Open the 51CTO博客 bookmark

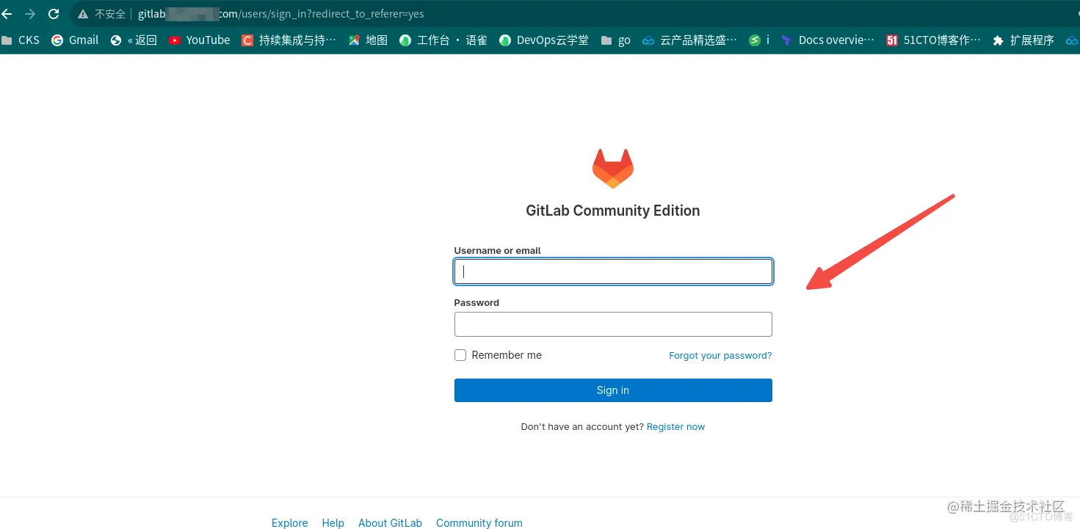[934, 40]
